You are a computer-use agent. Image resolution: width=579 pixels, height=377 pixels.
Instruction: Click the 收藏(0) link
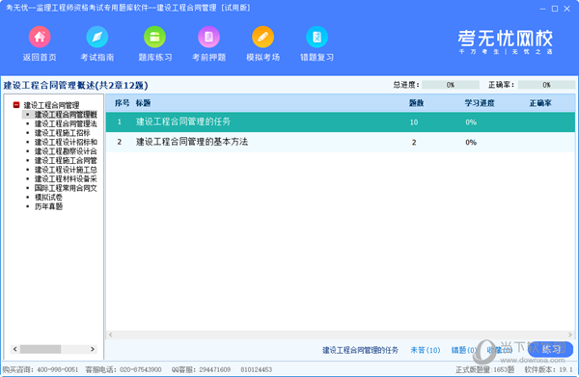coord(499,350)
